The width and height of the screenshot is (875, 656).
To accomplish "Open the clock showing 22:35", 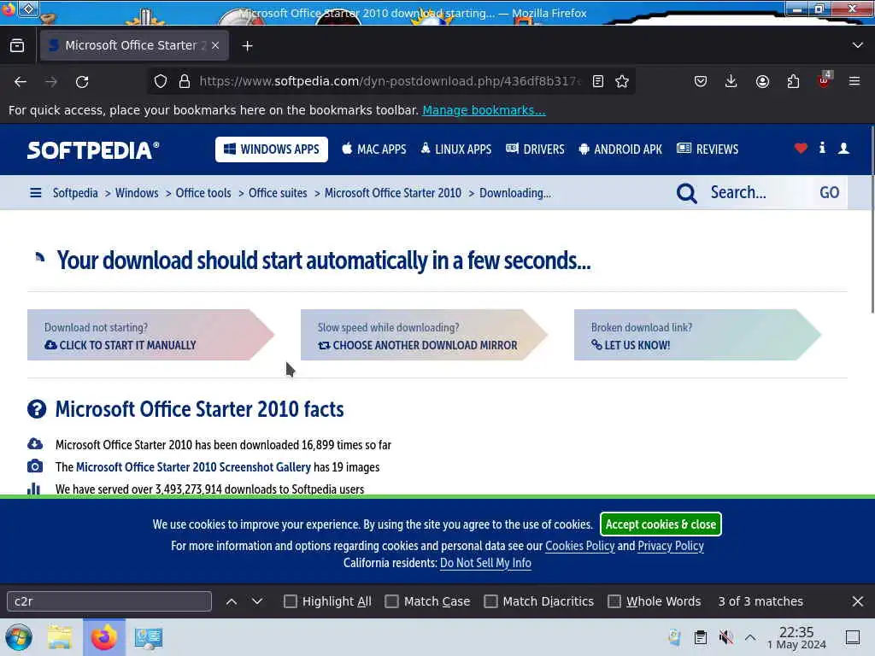I will point(796,637).
